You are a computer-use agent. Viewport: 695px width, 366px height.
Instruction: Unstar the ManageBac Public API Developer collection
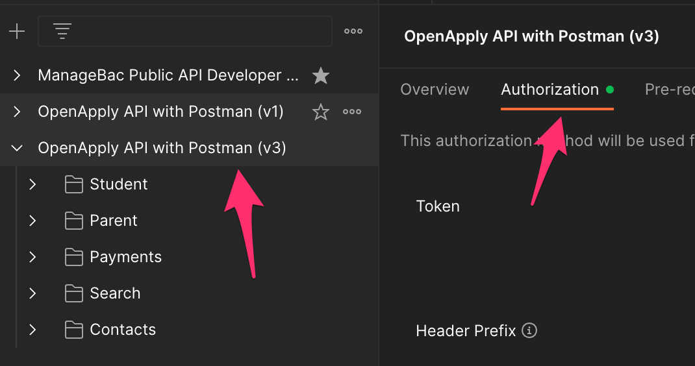[x=320, y=76]
